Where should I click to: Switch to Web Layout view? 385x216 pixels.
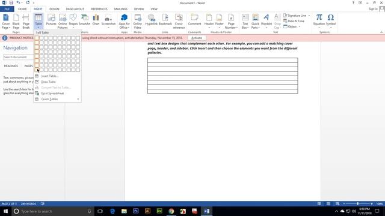337,204
